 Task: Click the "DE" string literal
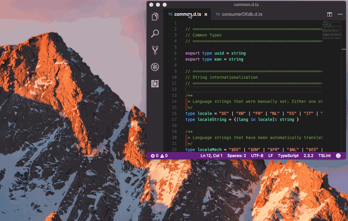pos(224,114)
